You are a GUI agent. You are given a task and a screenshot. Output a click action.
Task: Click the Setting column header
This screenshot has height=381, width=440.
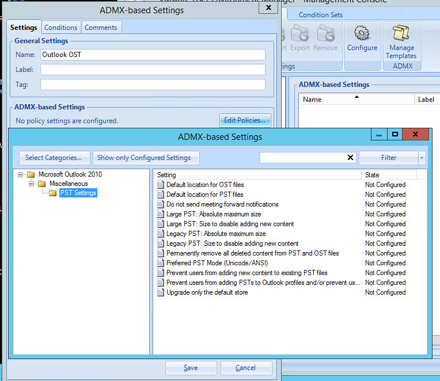(257, 175)
